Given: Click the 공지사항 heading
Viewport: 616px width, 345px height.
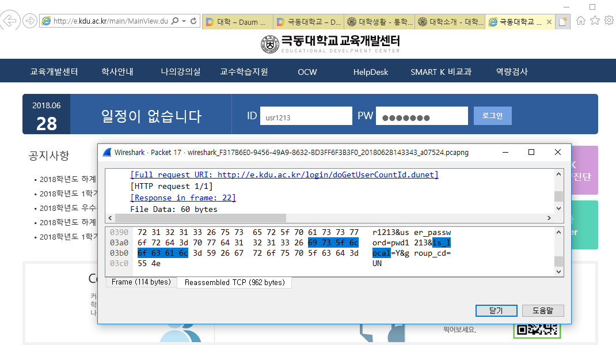Looking at the screenshot, I should click(49, 156).
